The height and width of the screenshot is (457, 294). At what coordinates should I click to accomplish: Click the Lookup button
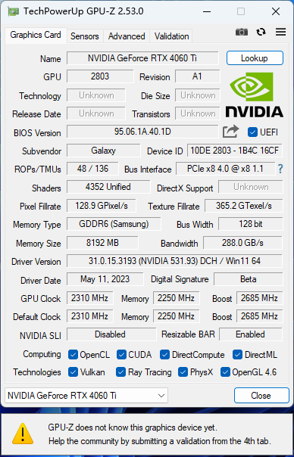click(x=255, y=58)
